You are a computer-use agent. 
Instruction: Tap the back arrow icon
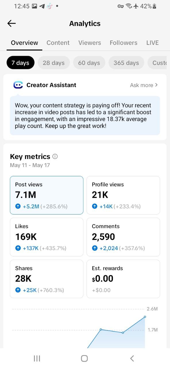click(x=12, y=24)
